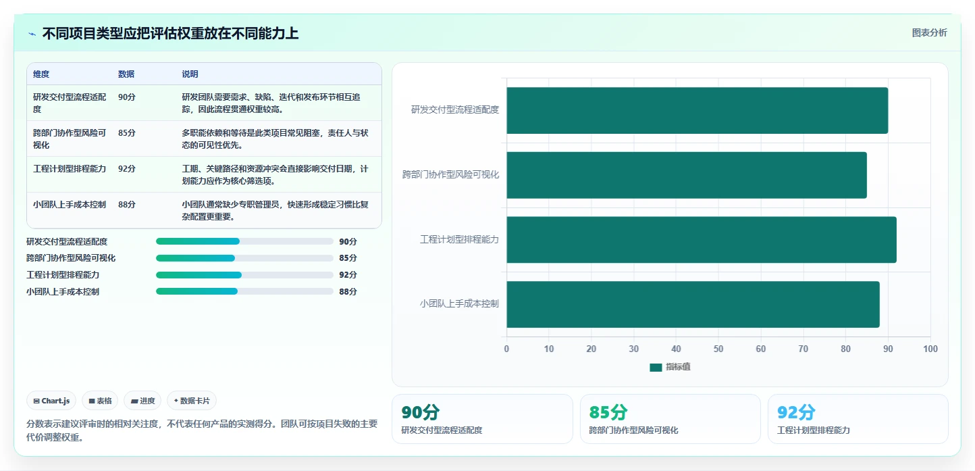Click table row name 研发交付型流程适配度

coord(70,103)
